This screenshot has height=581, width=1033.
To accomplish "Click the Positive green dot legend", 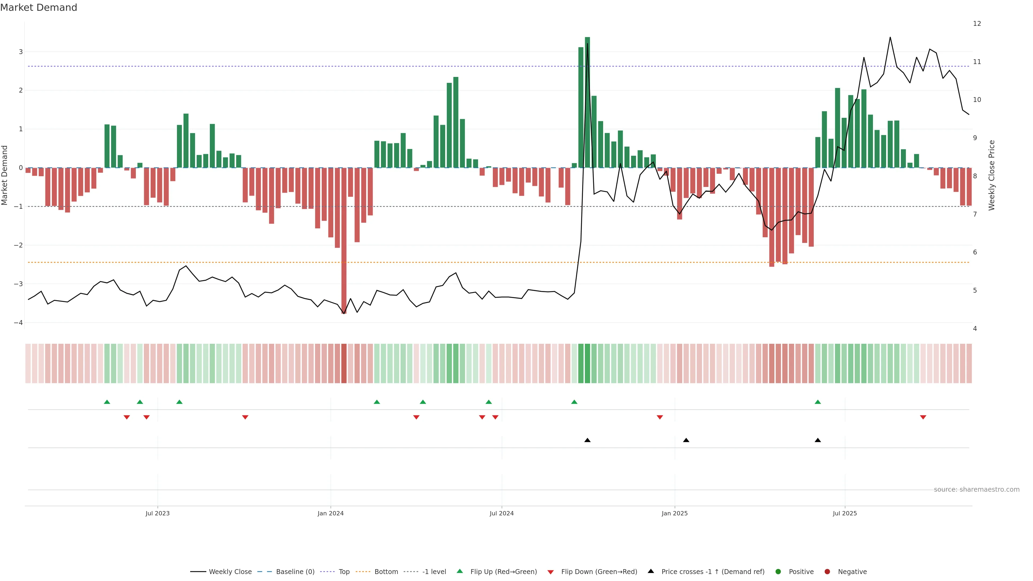I will pos(778,572).
